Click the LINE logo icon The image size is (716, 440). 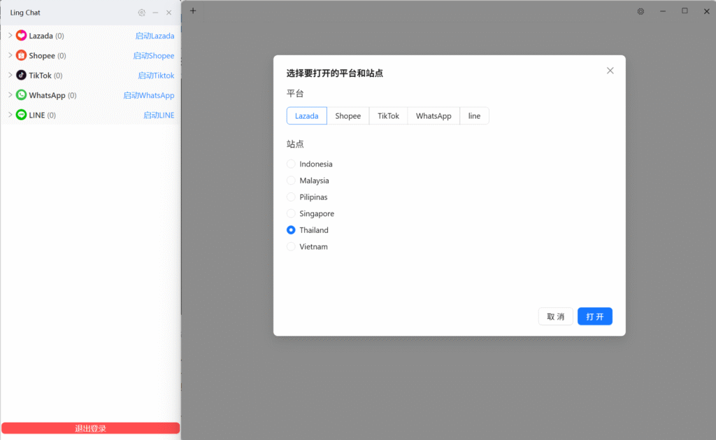[21, 115]
